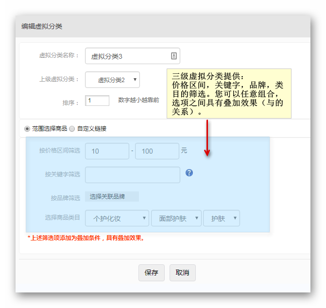Click the autofill icon in the name field
Viewport: 326px width, 308px height.
(174, 56)
